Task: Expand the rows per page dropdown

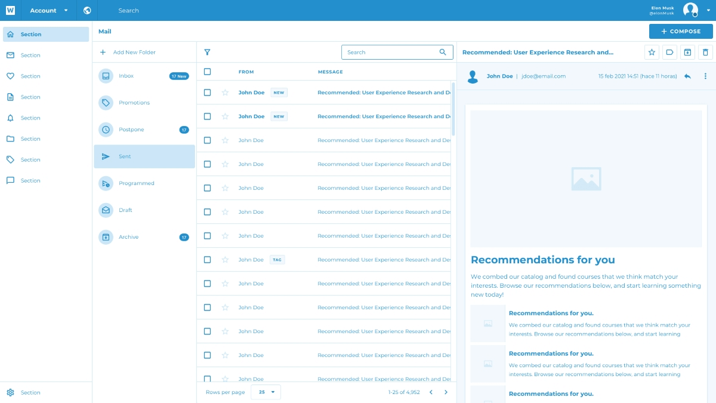Action: [x=266, y=392]
